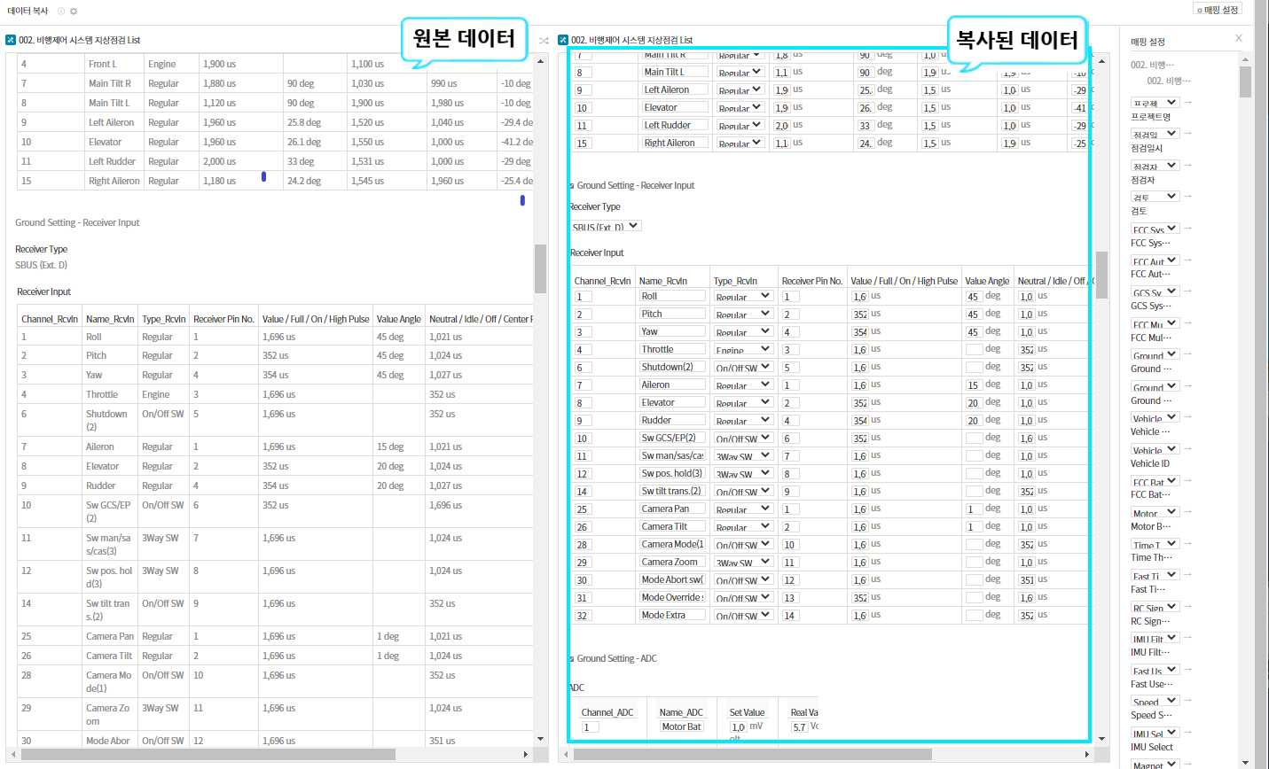Image resolution: width=1269 pixels, height=769 pixels.
Task: Select 'Right Aileron' cell in original data
Action: (x=114, y=181)
